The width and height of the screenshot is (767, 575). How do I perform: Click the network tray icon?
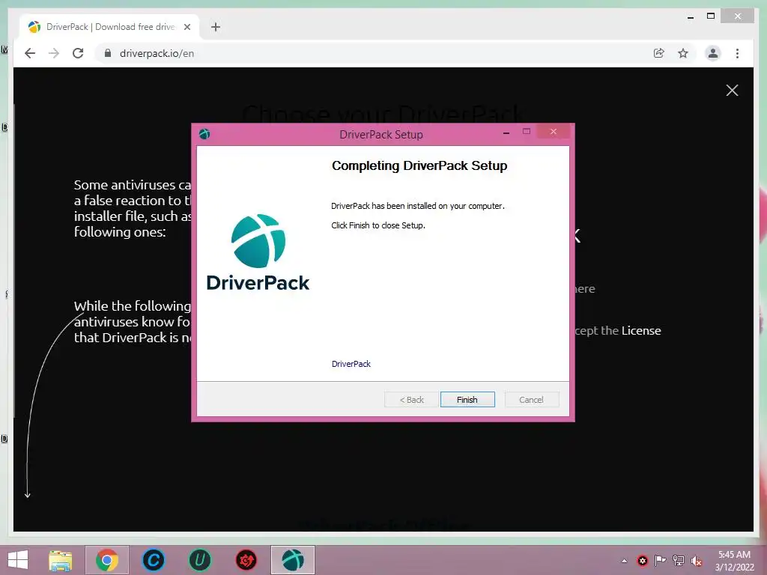pos(679,561)
